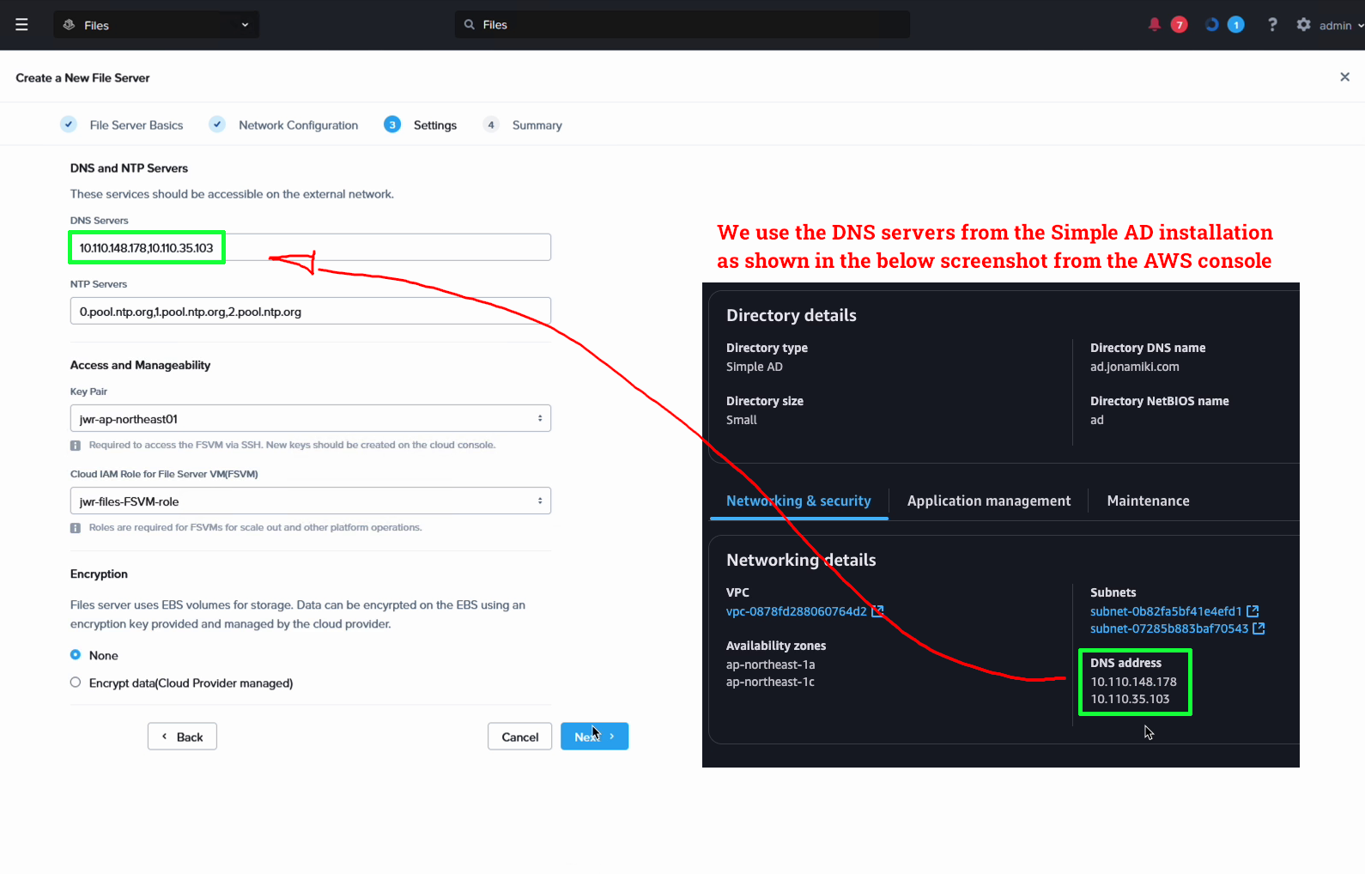Click info icon next to SSH key note
The height and width of the screenshot is (874, 1365).
[x=76, y=446]
